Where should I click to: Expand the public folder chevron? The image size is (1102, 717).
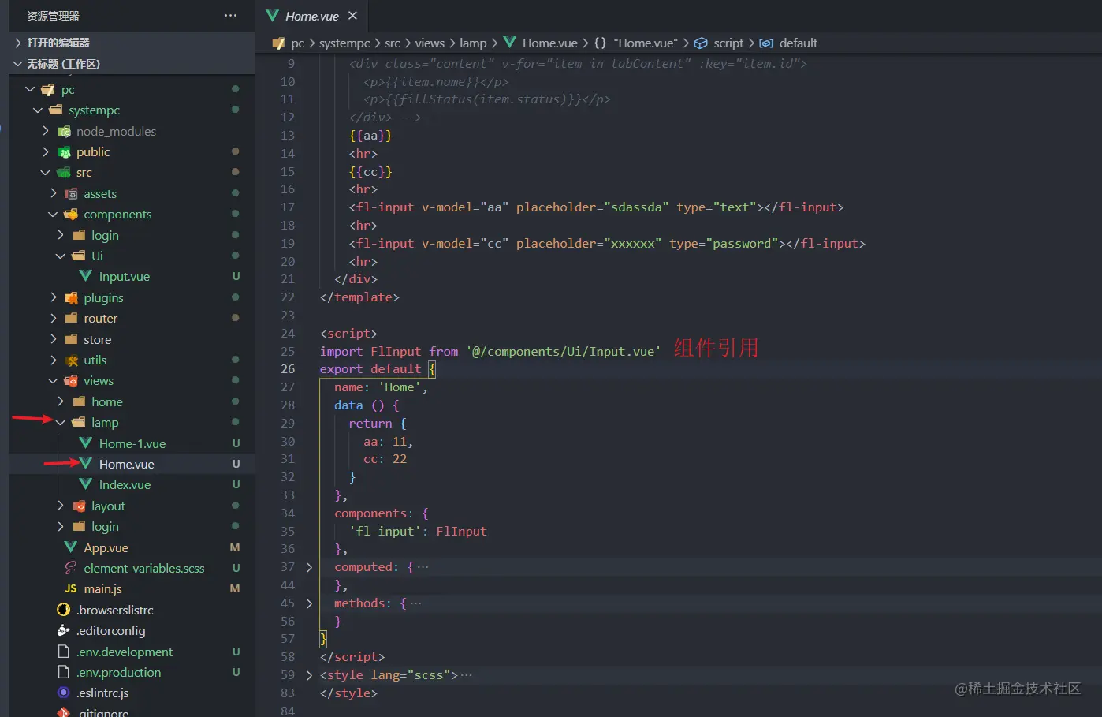46,151
